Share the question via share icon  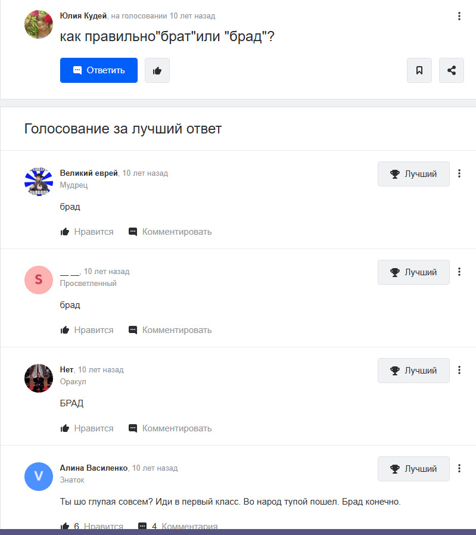point(451,70)
